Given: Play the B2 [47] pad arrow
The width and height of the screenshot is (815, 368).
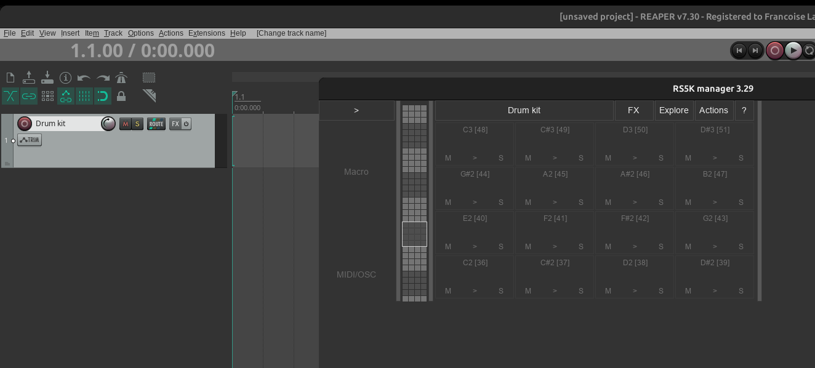Looking at the screenshot, I should coord(715,202).
